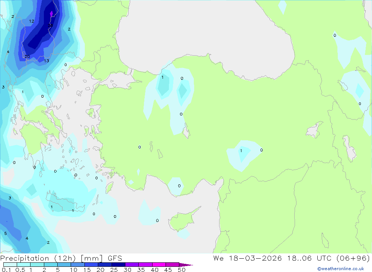Click the map value '12' over the Balkans
372x272 pixels.
[x=32, y=21]
